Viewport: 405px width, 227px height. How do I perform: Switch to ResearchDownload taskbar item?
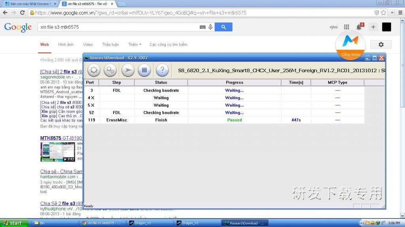click(x=245, y=223)
